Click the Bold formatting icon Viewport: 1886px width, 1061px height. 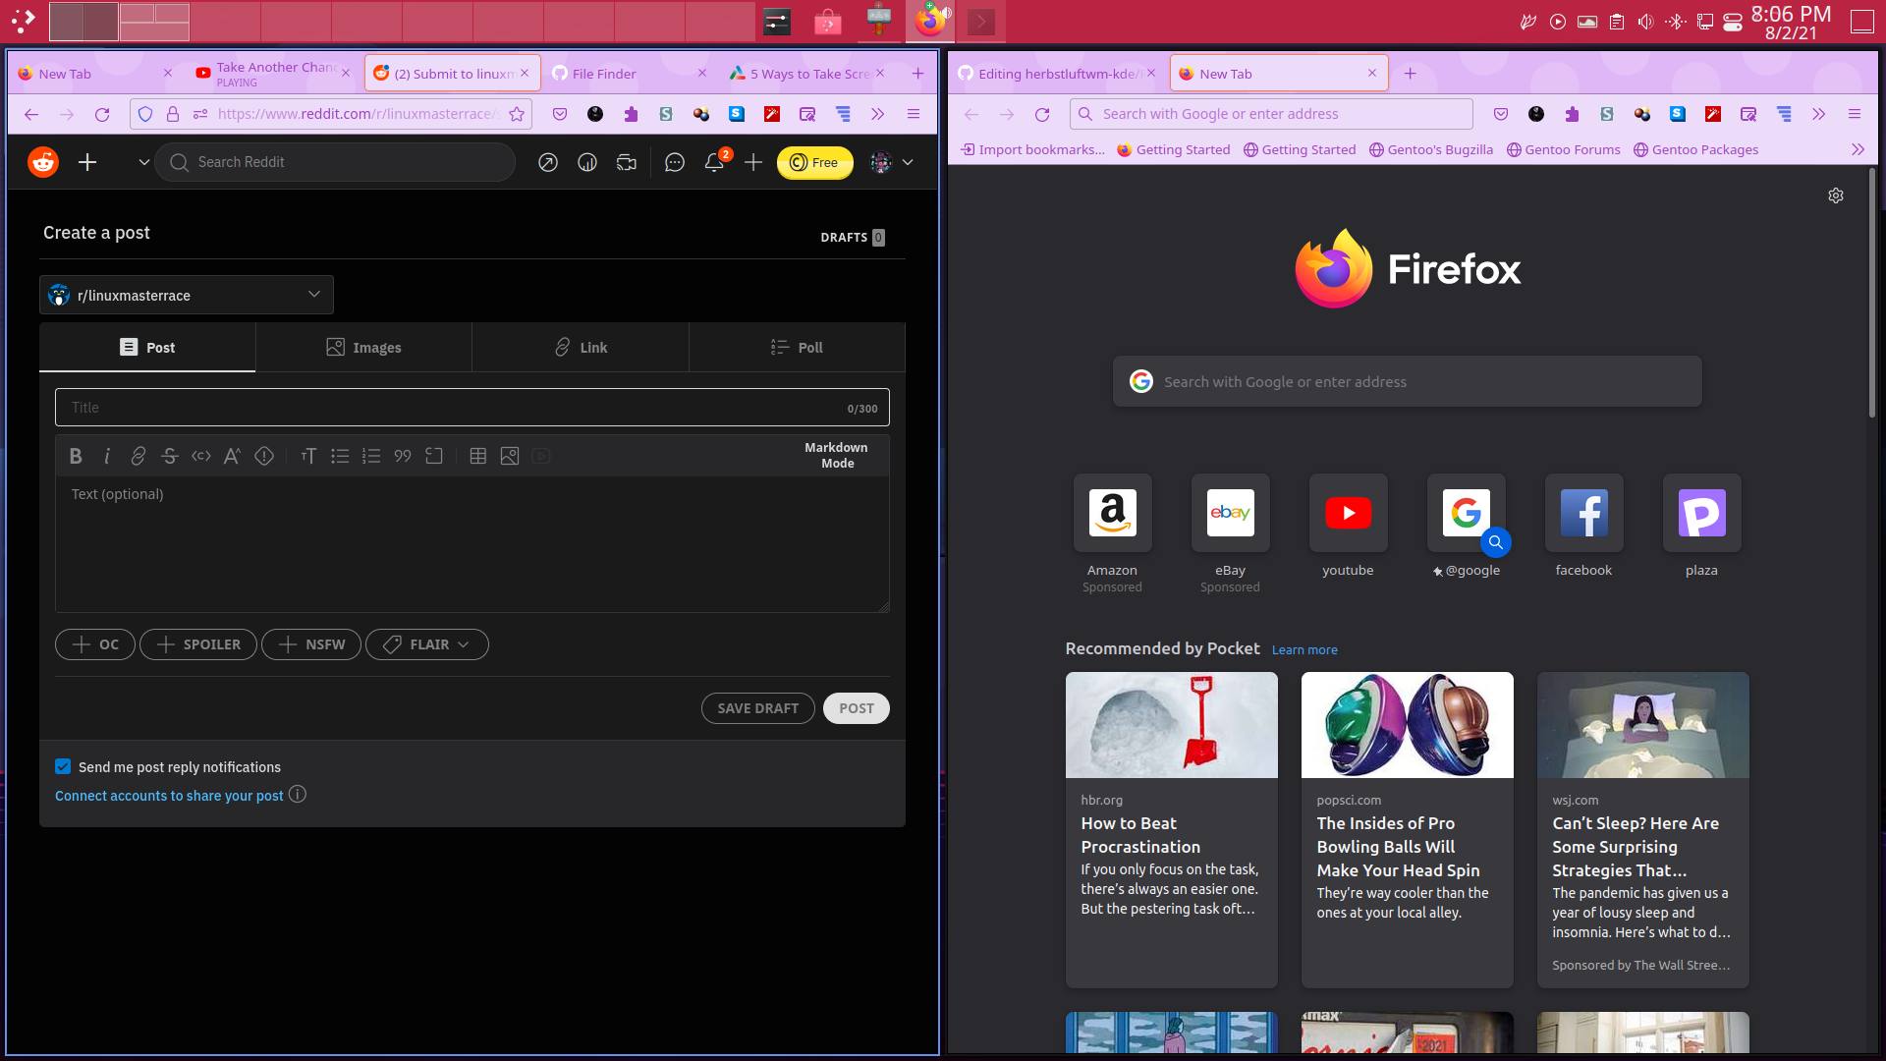(x=76, y=456)
